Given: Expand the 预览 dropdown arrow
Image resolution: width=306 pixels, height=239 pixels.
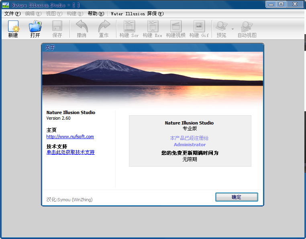Looking at the screenshot, I should click(x=233, y=29).
